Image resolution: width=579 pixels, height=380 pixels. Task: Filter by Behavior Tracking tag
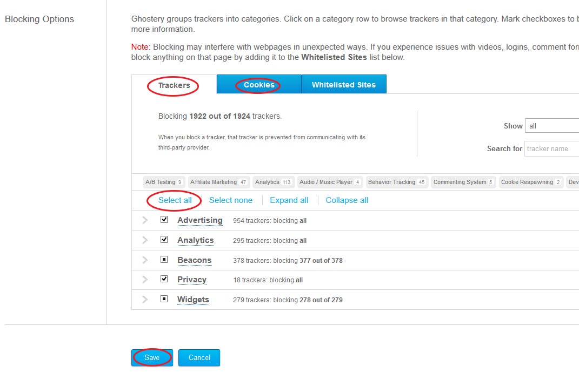pos(397,182)
